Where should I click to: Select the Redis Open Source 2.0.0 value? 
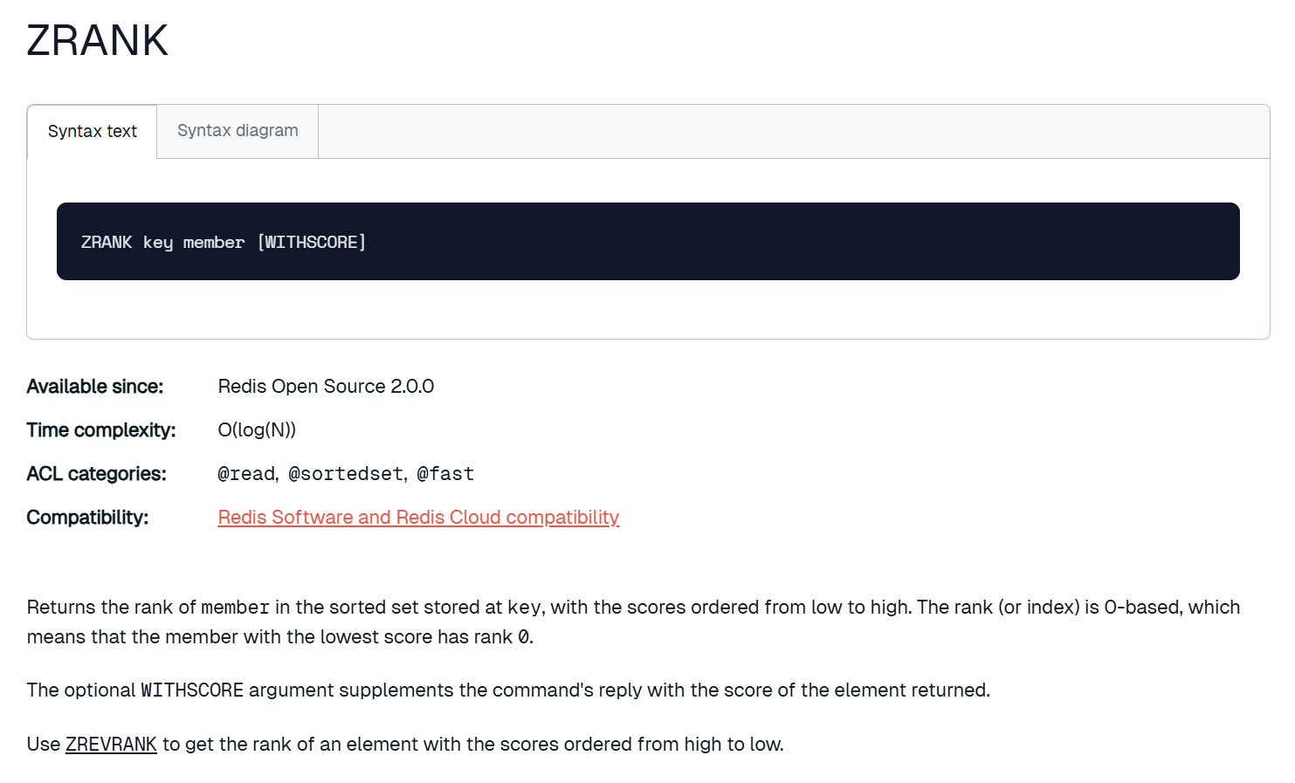pyautogui.click(x=326, y=386)
